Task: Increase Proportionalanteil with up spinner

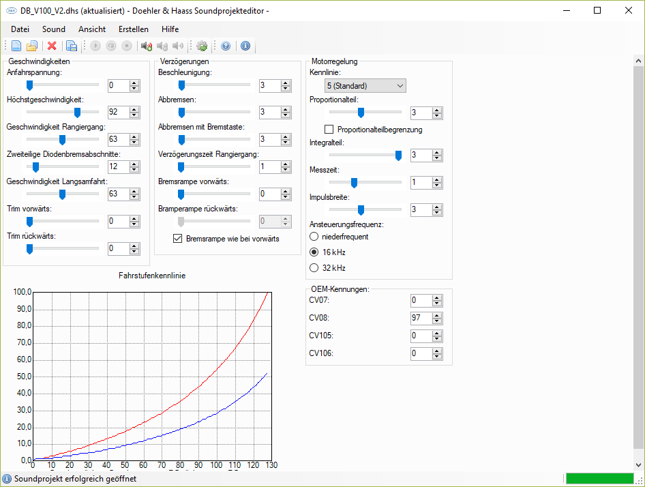Action: click(x=437, y=110)
